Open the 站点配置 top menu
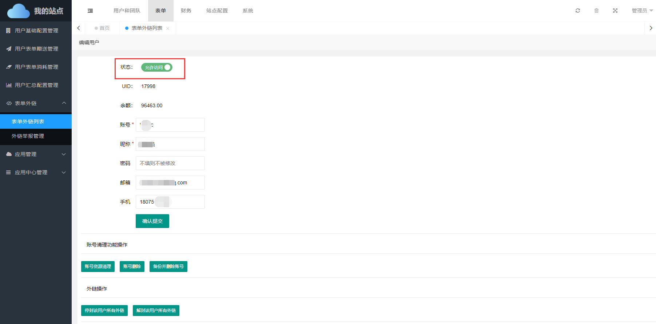The image size is (656, 324). click(x=217, y=11)
